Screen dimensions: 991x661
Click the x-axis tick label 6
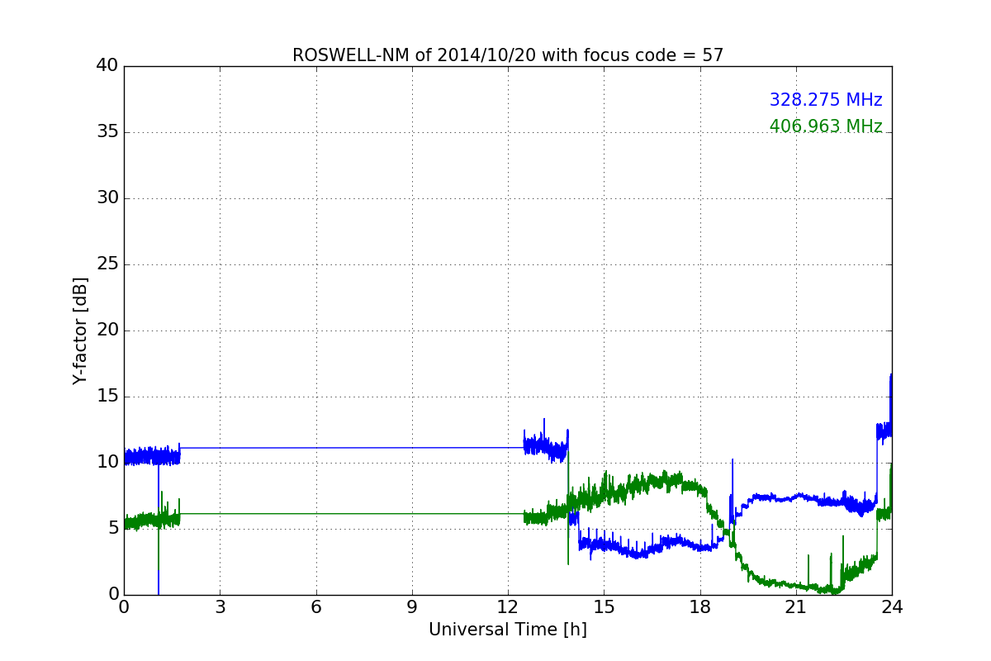(315, 607)
